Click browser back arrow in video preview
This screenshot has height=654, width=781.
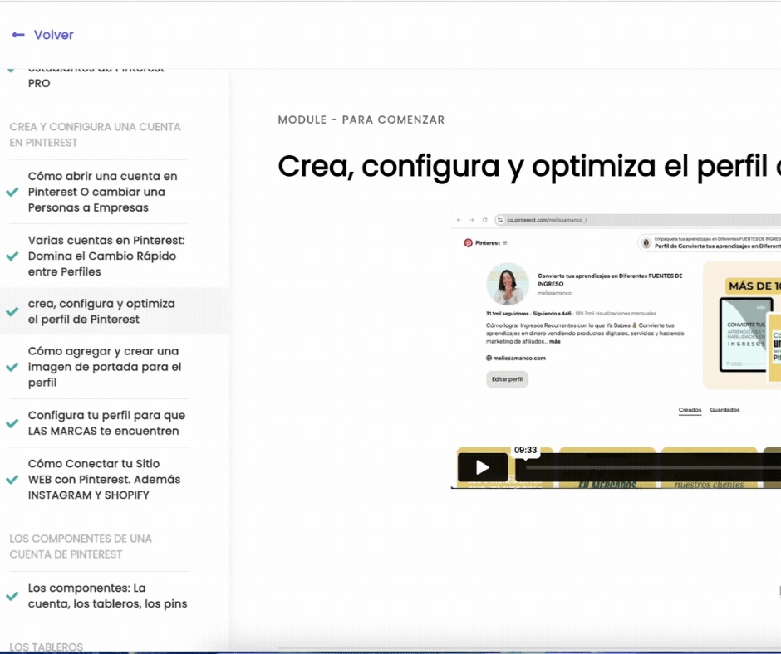[x=459, y=220]
